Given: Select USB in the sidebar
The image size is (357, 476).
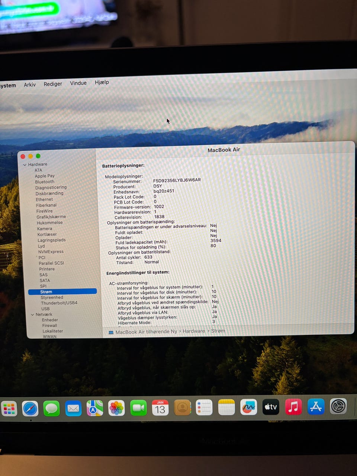Looking at the screenshot, I should point(46,309).
